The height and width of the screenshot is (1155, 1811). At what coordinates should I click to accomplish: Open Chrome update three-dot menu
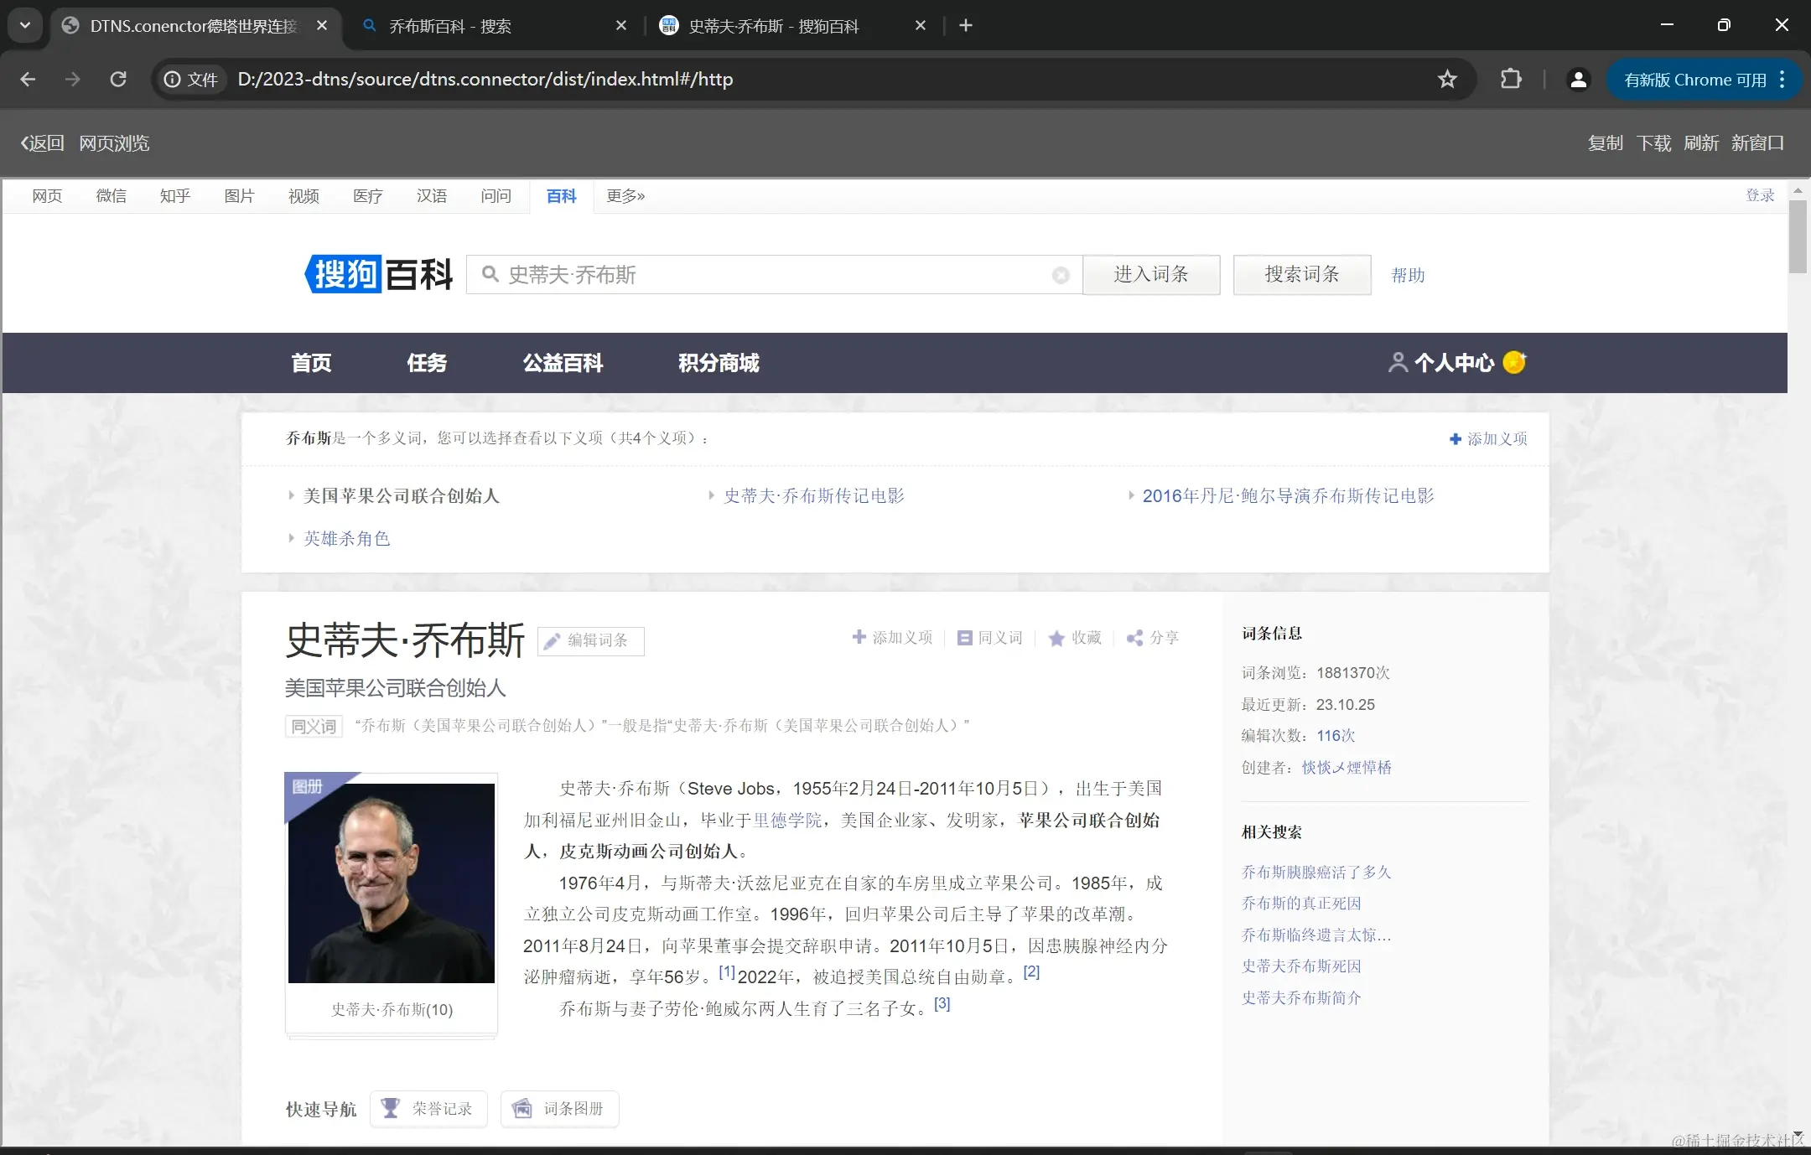(1782, 80)
